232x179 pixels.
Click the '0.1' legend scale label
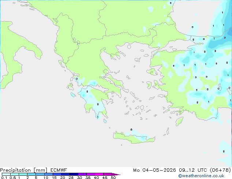[x=4, y=178]
